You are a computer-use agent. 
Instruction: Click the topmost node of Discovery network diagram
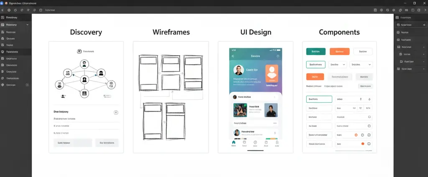(x=84, y=64)
